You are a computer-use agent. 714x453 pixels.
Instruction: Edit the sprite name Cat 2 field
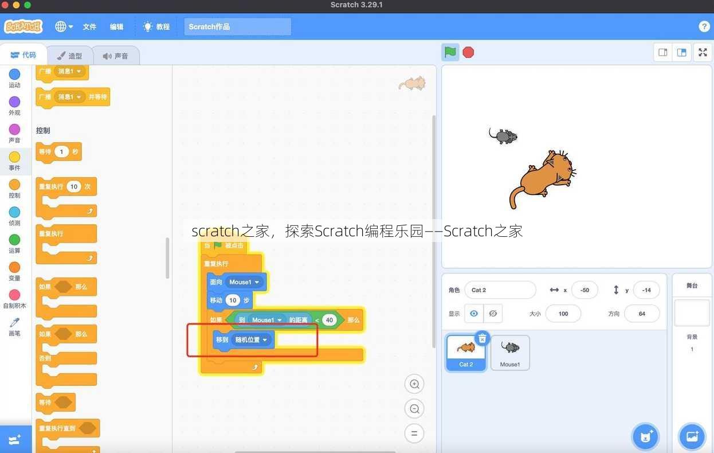coord(500,290)
